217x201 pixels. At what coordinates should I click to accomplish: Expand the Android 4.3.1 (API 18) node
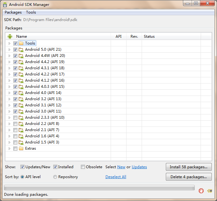(x=9, y=68)
